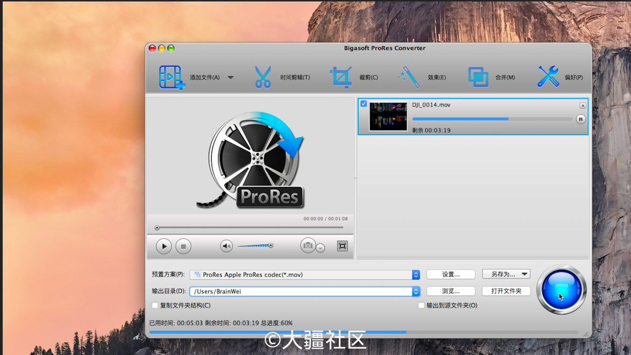Screen dimensions: 631x355
Task: Take a snapshot with the camera icon
Action: pyautogui.click(x=308, y=245)
